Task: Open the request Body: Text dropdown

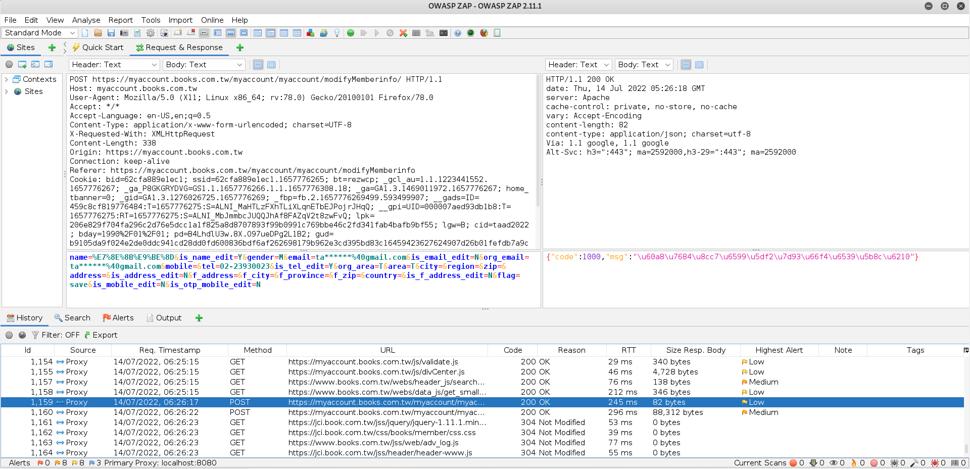Action: click(204, 65)
